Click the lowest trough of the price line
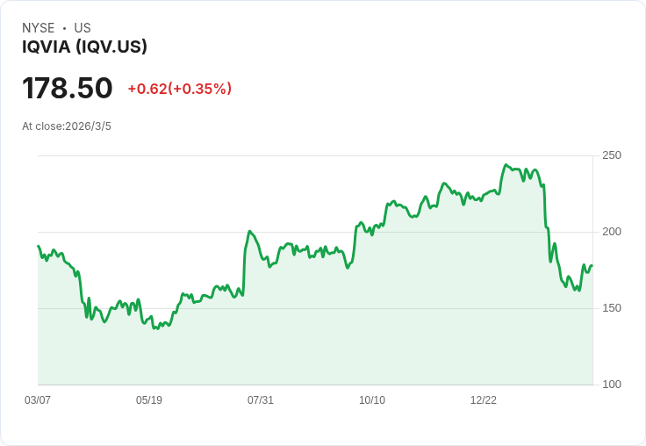The width and height of the screenshot is (646, 446). point(155,328)
